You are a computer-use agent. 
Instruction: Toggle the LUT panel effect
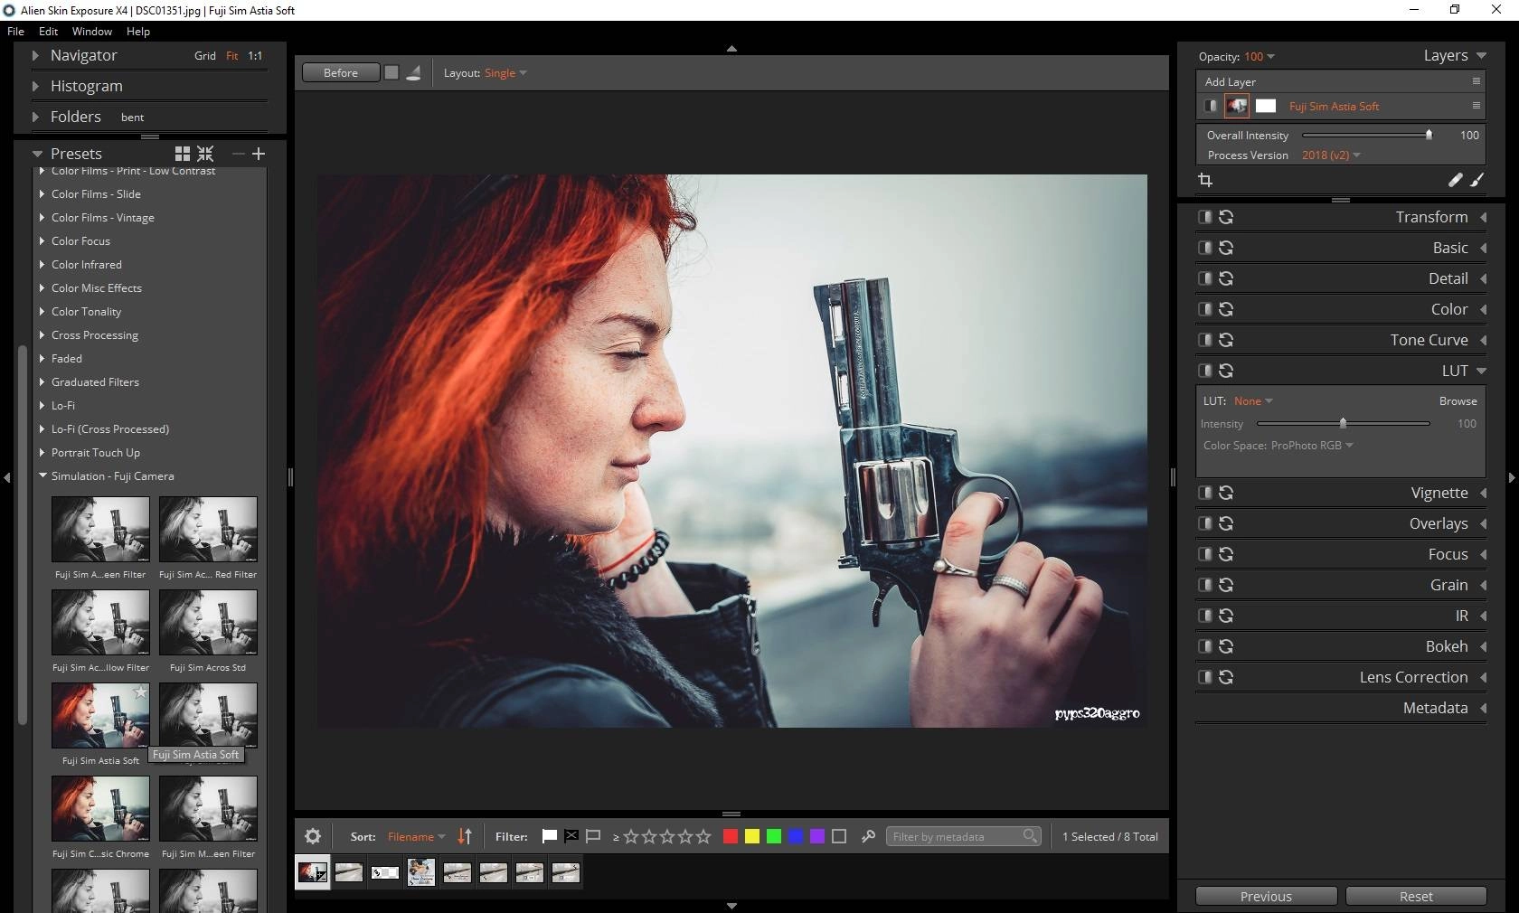(x=1204, y=371)
